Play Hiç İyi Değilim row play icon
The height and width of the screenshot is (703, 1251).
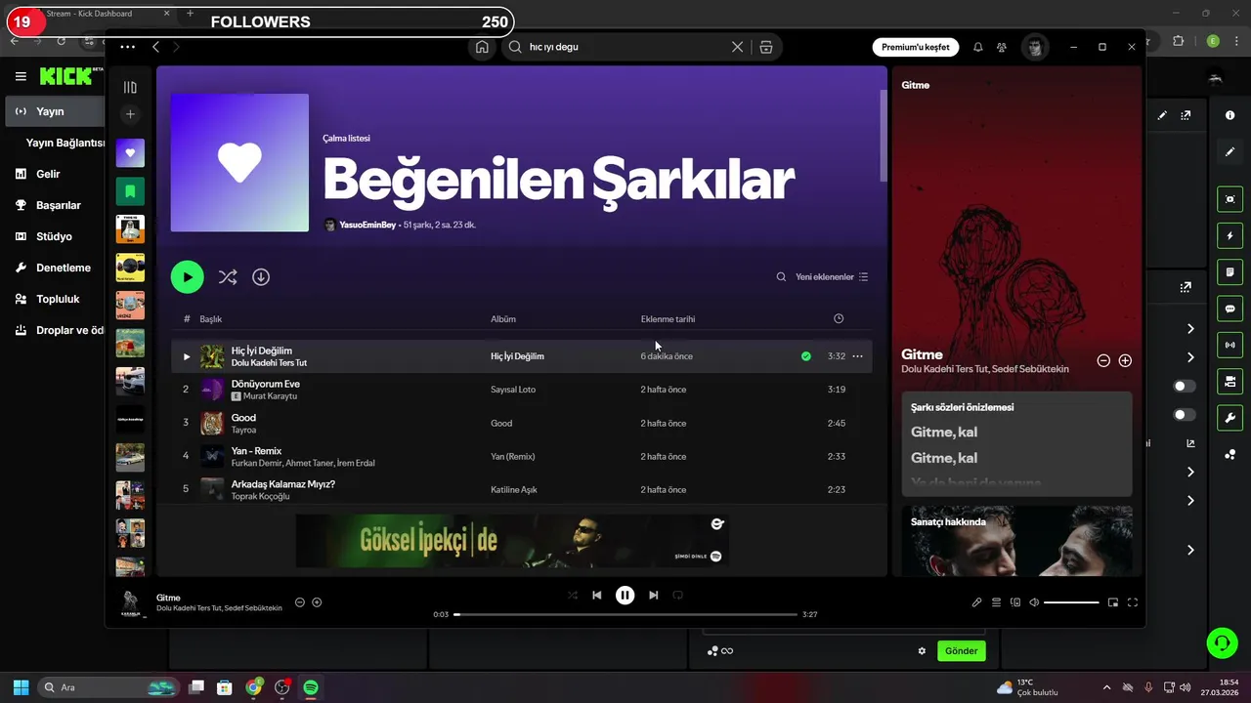[x=187, y=356]
